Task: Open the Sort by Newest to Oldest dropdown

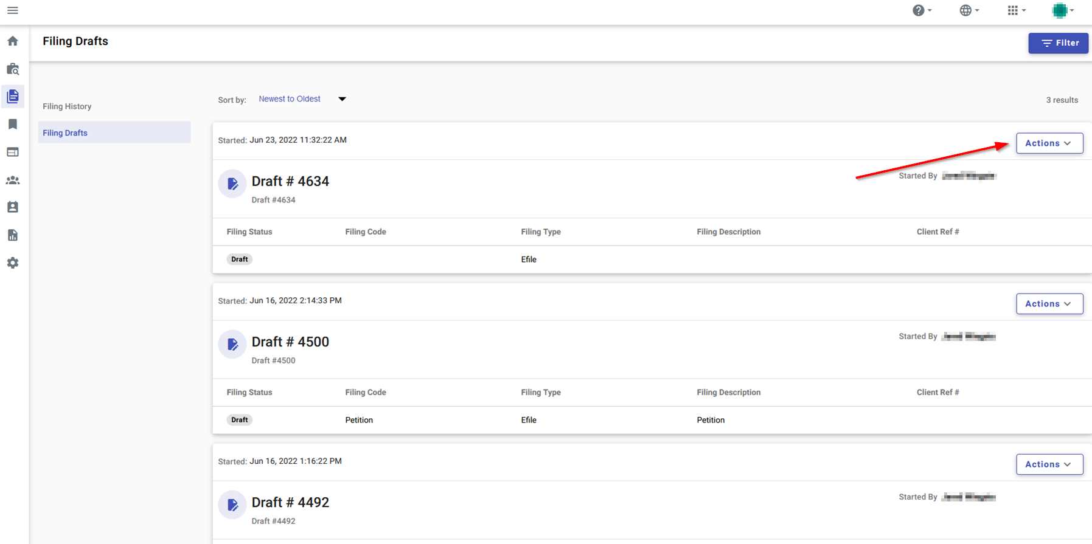Action: (302, 99)
